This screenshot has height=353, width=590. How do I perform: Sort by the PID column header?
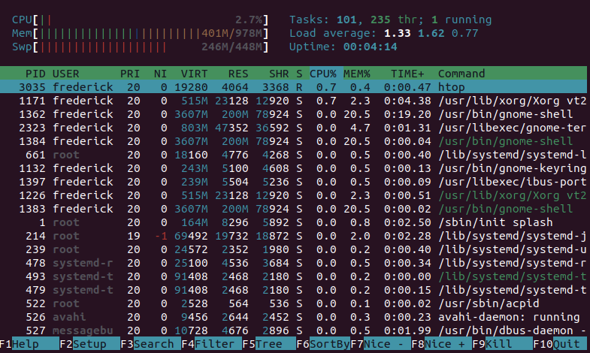(35, 74)
